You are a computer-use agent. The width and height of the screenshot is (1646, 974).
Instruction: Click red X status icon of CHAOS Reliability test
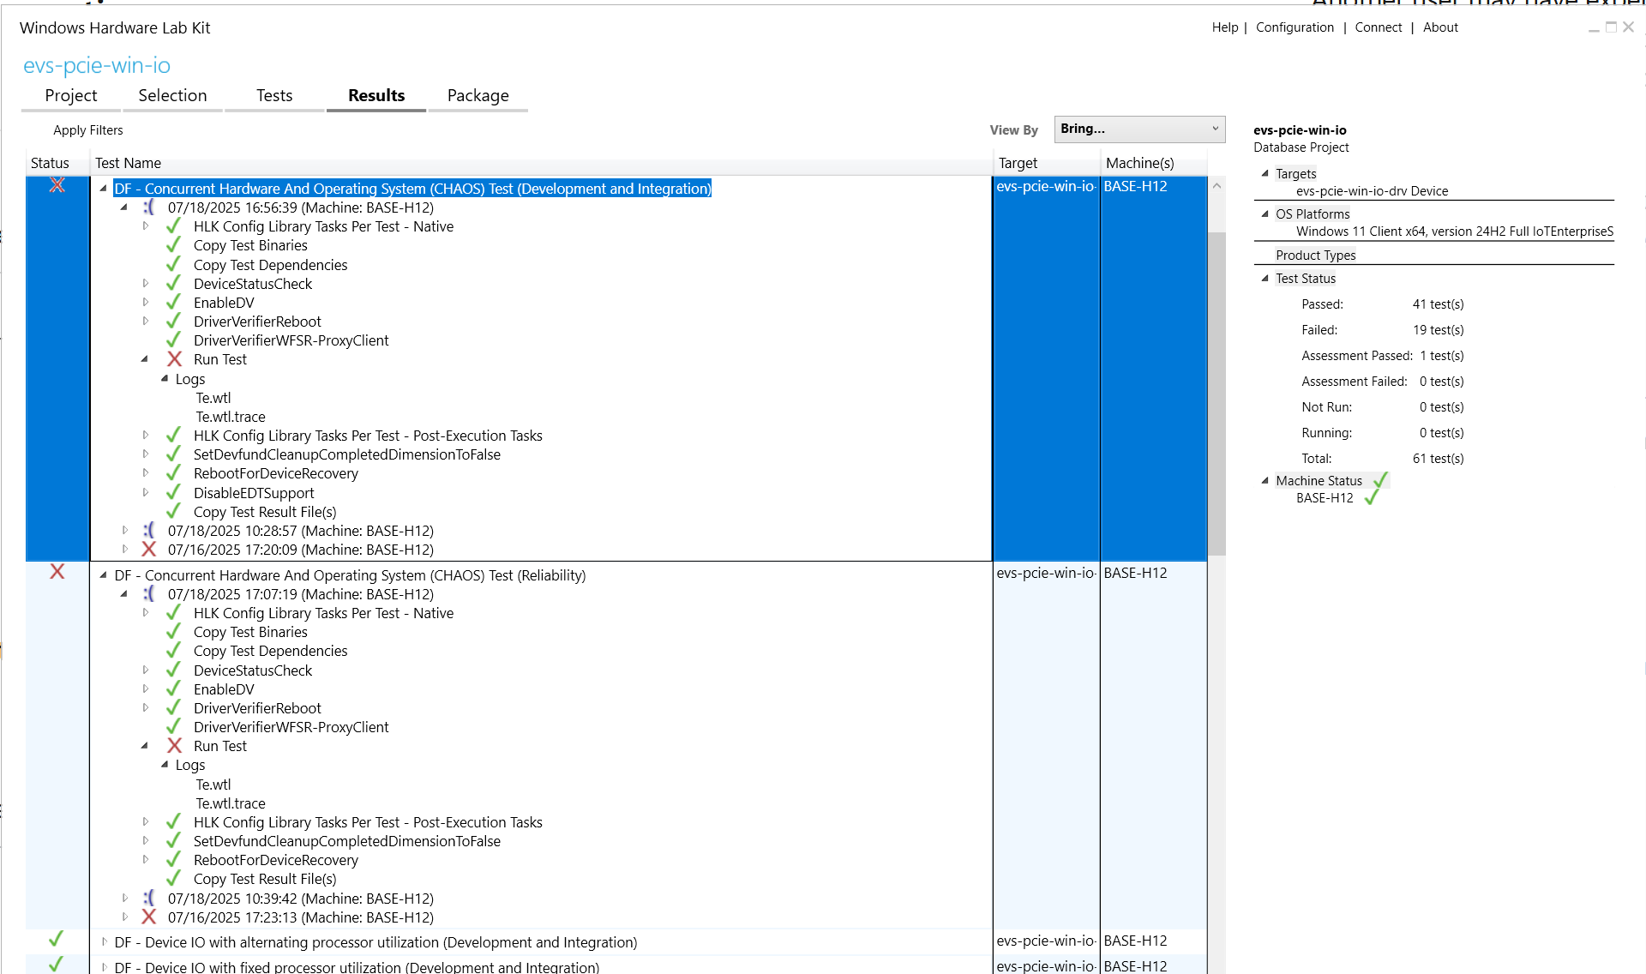click(x=57, y=572)
